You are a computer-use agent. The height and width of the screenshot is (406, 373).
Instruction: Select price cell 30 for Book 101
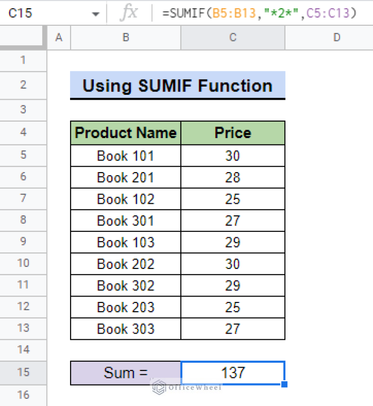(x=233, y=156)
